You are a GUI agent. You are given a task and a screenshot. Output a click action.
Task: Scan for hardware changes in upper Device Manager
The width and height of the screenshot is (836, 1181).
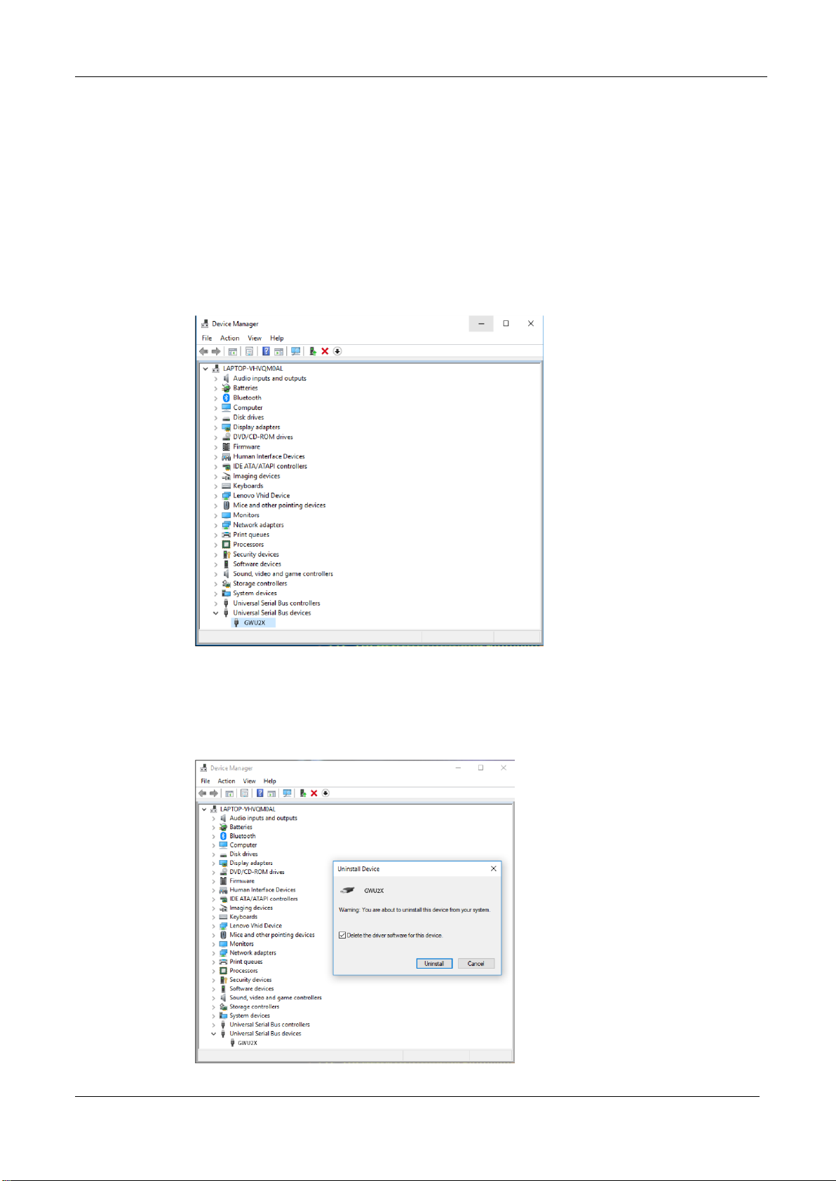click(295, 351)
